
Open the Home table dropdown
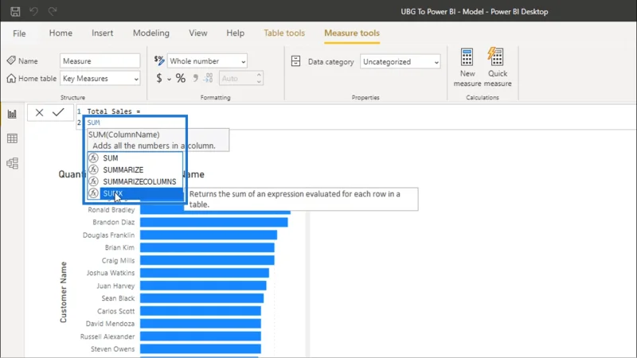click(x=100, y=78)
